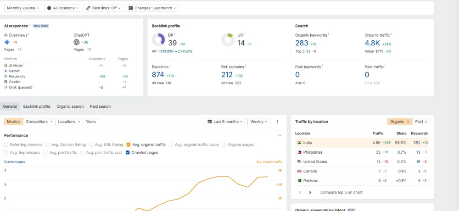Click the AI Overviews sparkle icon
Viewport: 459px width, 211px height.
coord(7,42)
